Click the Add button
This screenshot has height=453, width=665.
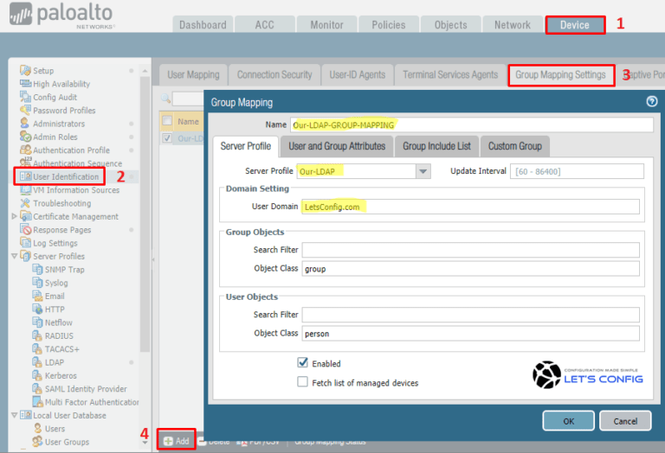[x=177, y=441]
